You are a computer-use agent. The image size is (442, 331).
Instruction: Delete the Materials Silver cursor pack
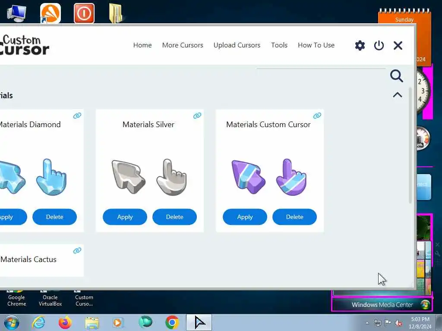point(174,217)
